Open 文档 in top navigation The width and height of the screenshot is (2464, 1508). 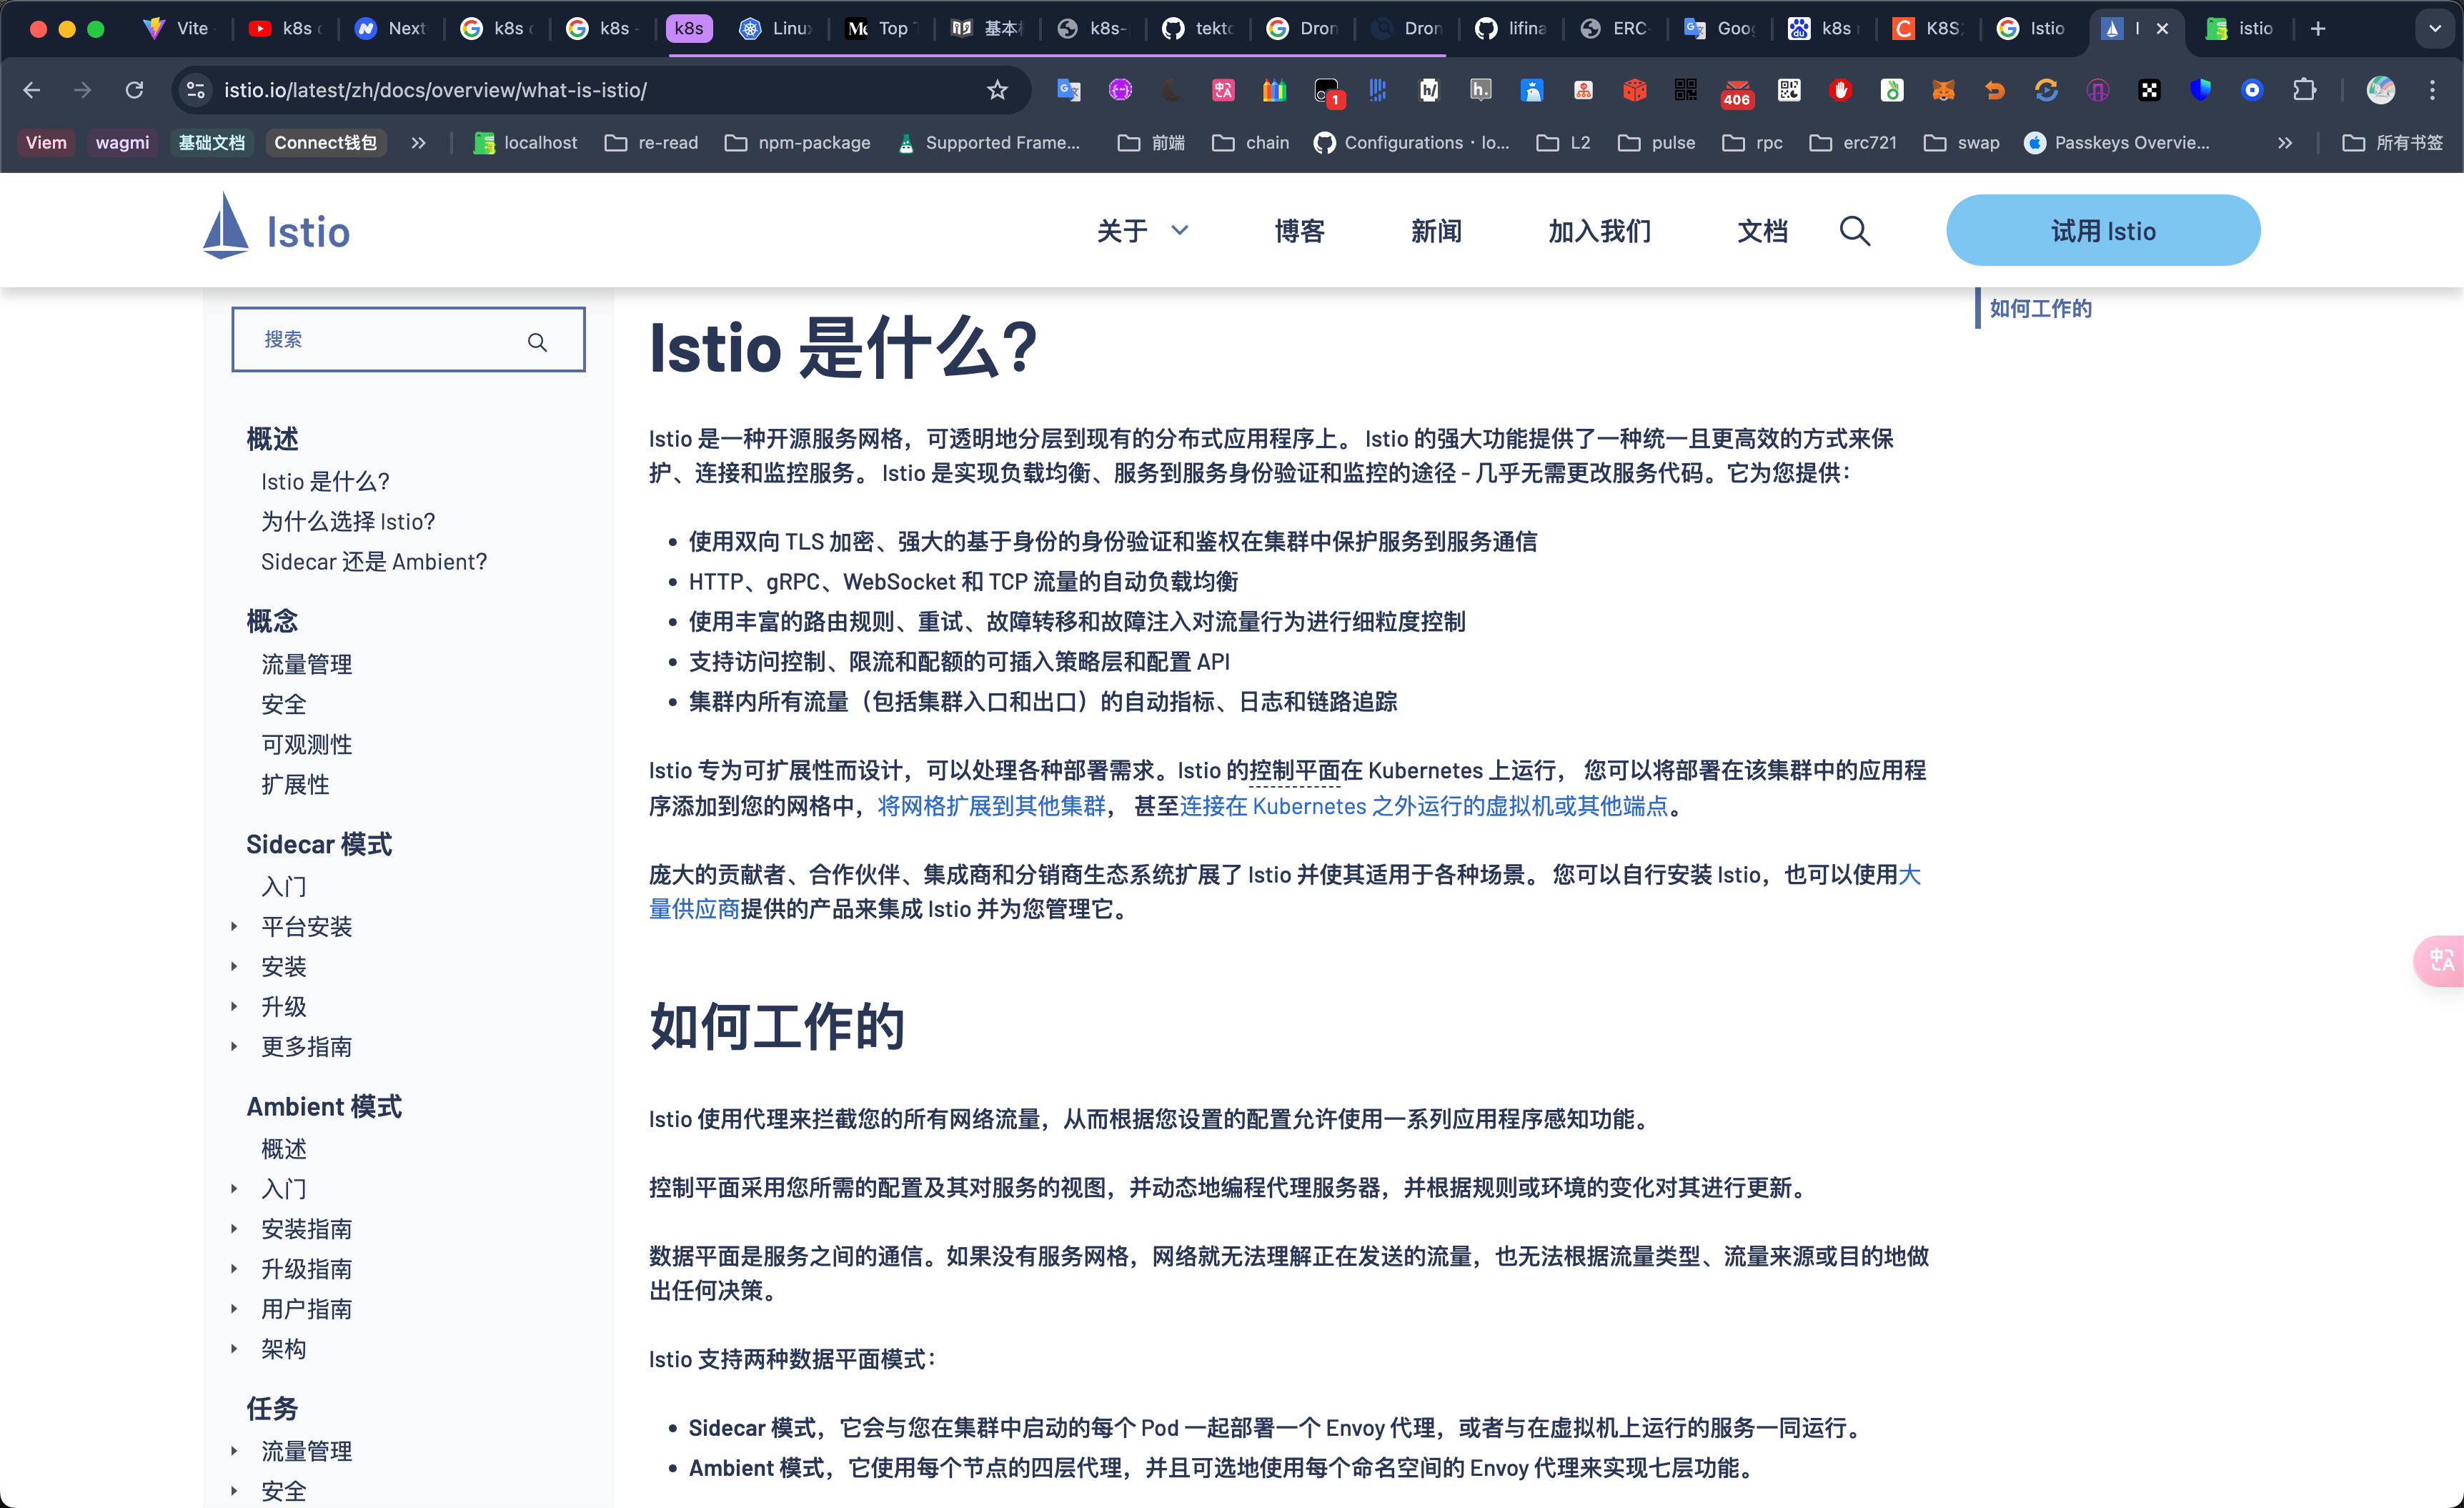(x=1762, y=231)
